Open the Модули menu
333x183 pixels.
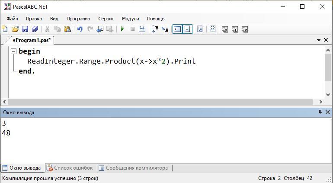click(x=131, y=19)
